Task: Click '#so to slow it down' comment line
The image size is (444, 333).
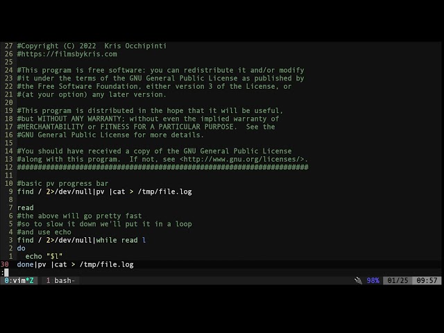Action: 104,224
